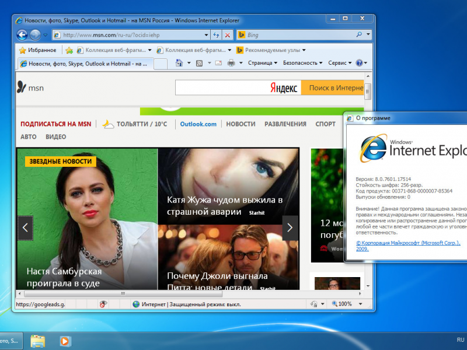
Task: Click the Help question mark icon
Action: pyautogui.click(x=359, y=63)
